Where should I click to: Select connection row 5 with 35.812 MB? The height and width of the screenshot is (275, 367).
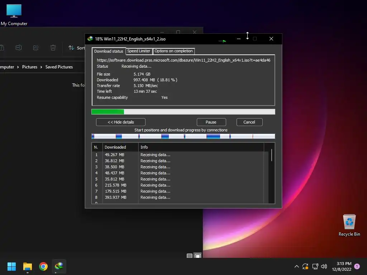180,179
